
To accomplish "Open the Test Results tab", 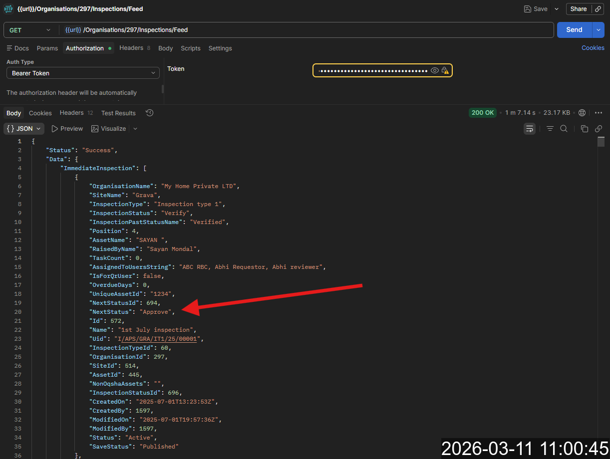I will pos(118,113).
